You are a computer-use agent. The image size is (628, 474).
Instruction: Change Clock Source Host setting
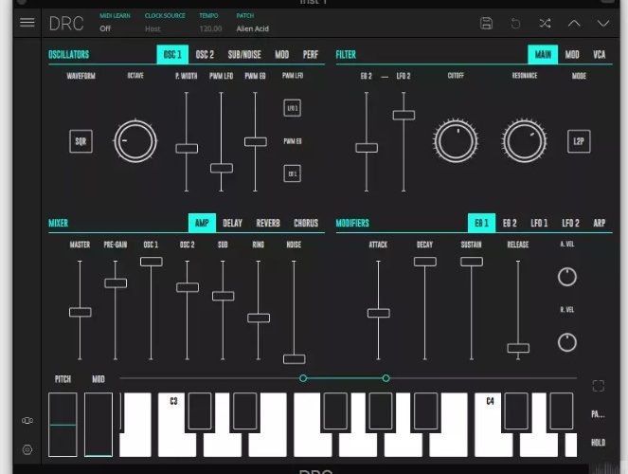coord(153,28)
